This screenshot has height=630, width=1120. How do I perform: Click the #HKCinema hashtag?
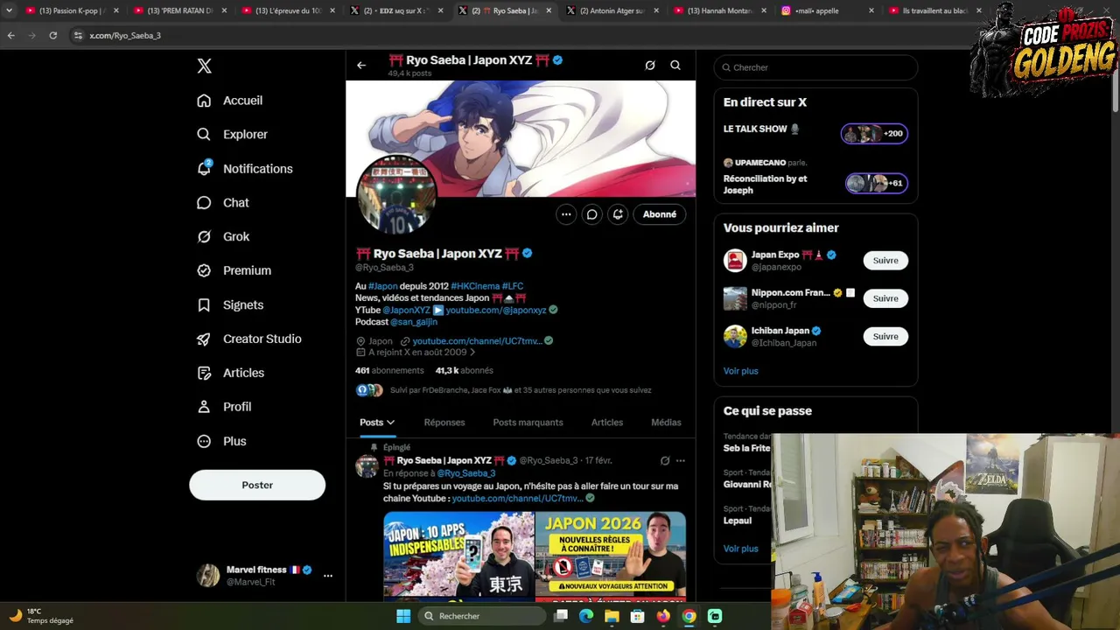coord(475,286)
